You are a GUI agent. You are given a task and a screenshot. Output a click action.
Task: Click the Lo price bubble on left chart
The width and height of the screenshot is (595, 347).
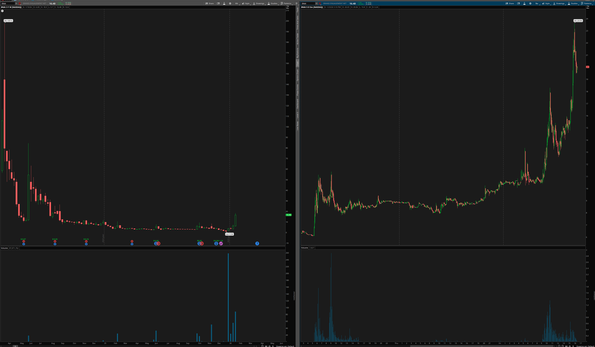coord(230,234)
